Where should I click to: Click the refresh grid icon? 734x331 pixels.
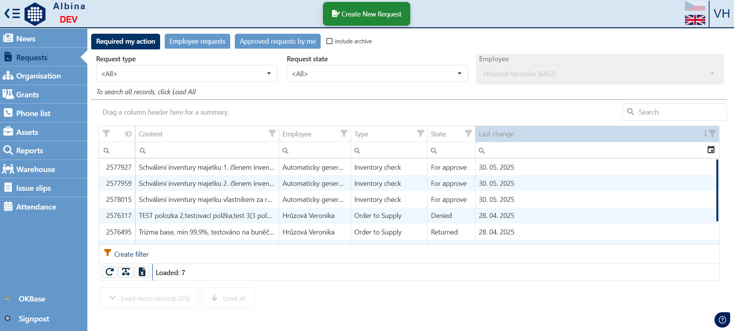(110, 272)
